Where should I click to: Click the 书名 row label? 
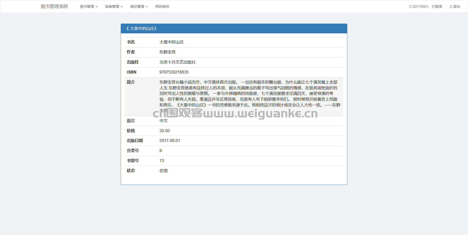(x=131, y=42)
